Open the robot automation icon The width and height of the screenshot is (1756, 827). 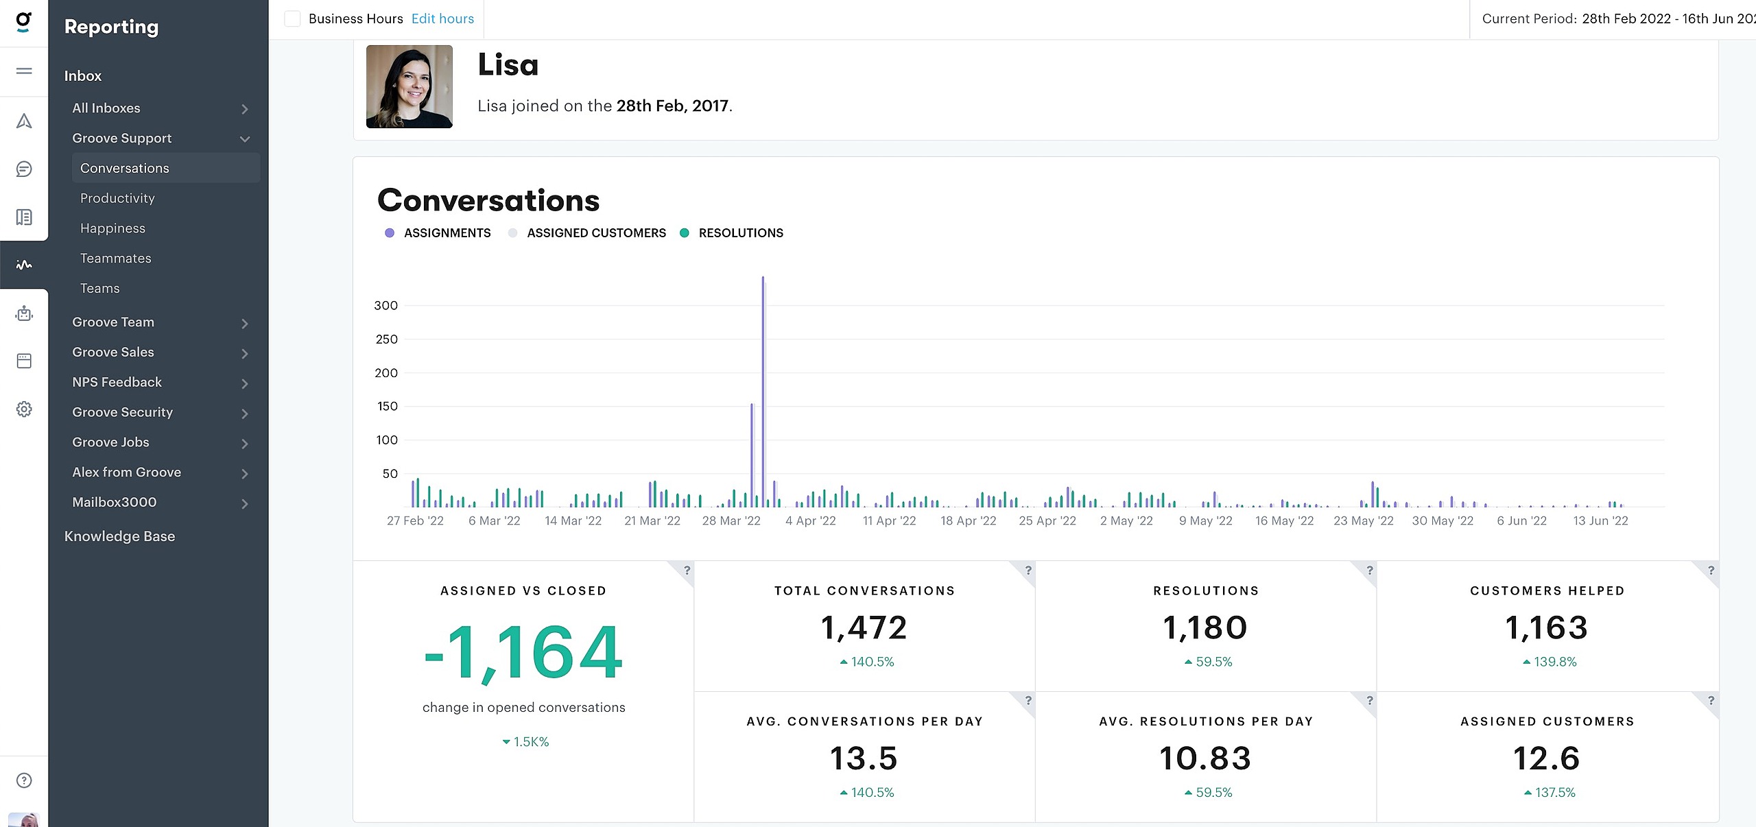[x=24, y=313]
